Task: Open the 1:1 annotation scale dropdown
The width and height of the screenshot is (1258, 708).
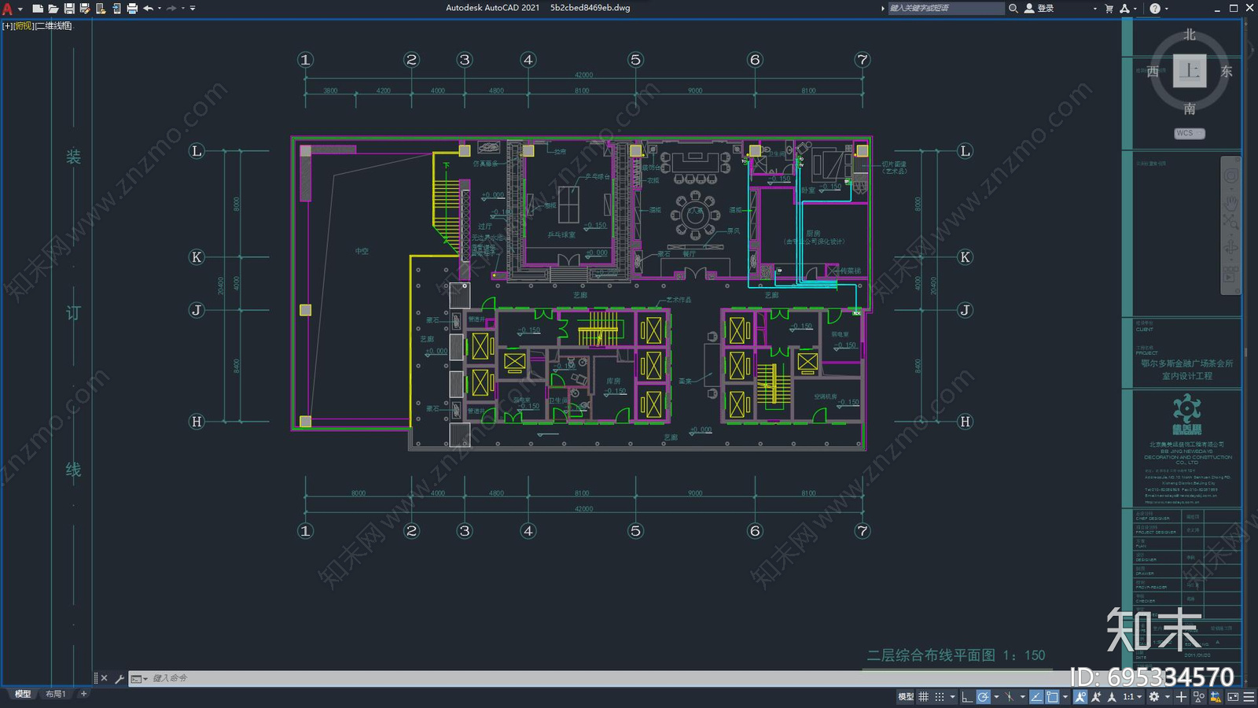Action: [x=1132, y=696]
